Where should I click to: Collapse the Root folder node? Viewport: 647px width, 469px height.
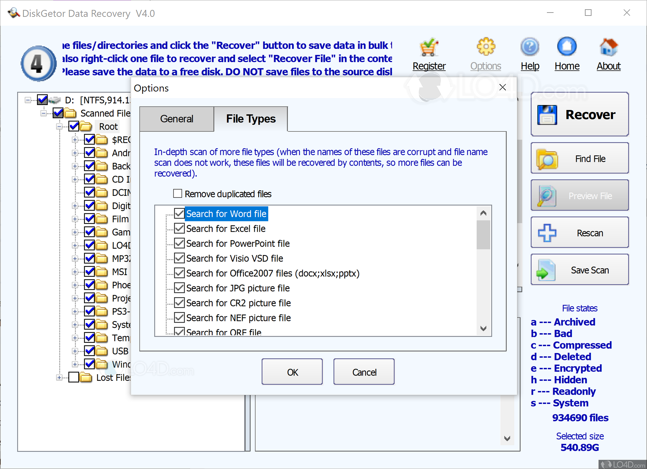[59, 126]
